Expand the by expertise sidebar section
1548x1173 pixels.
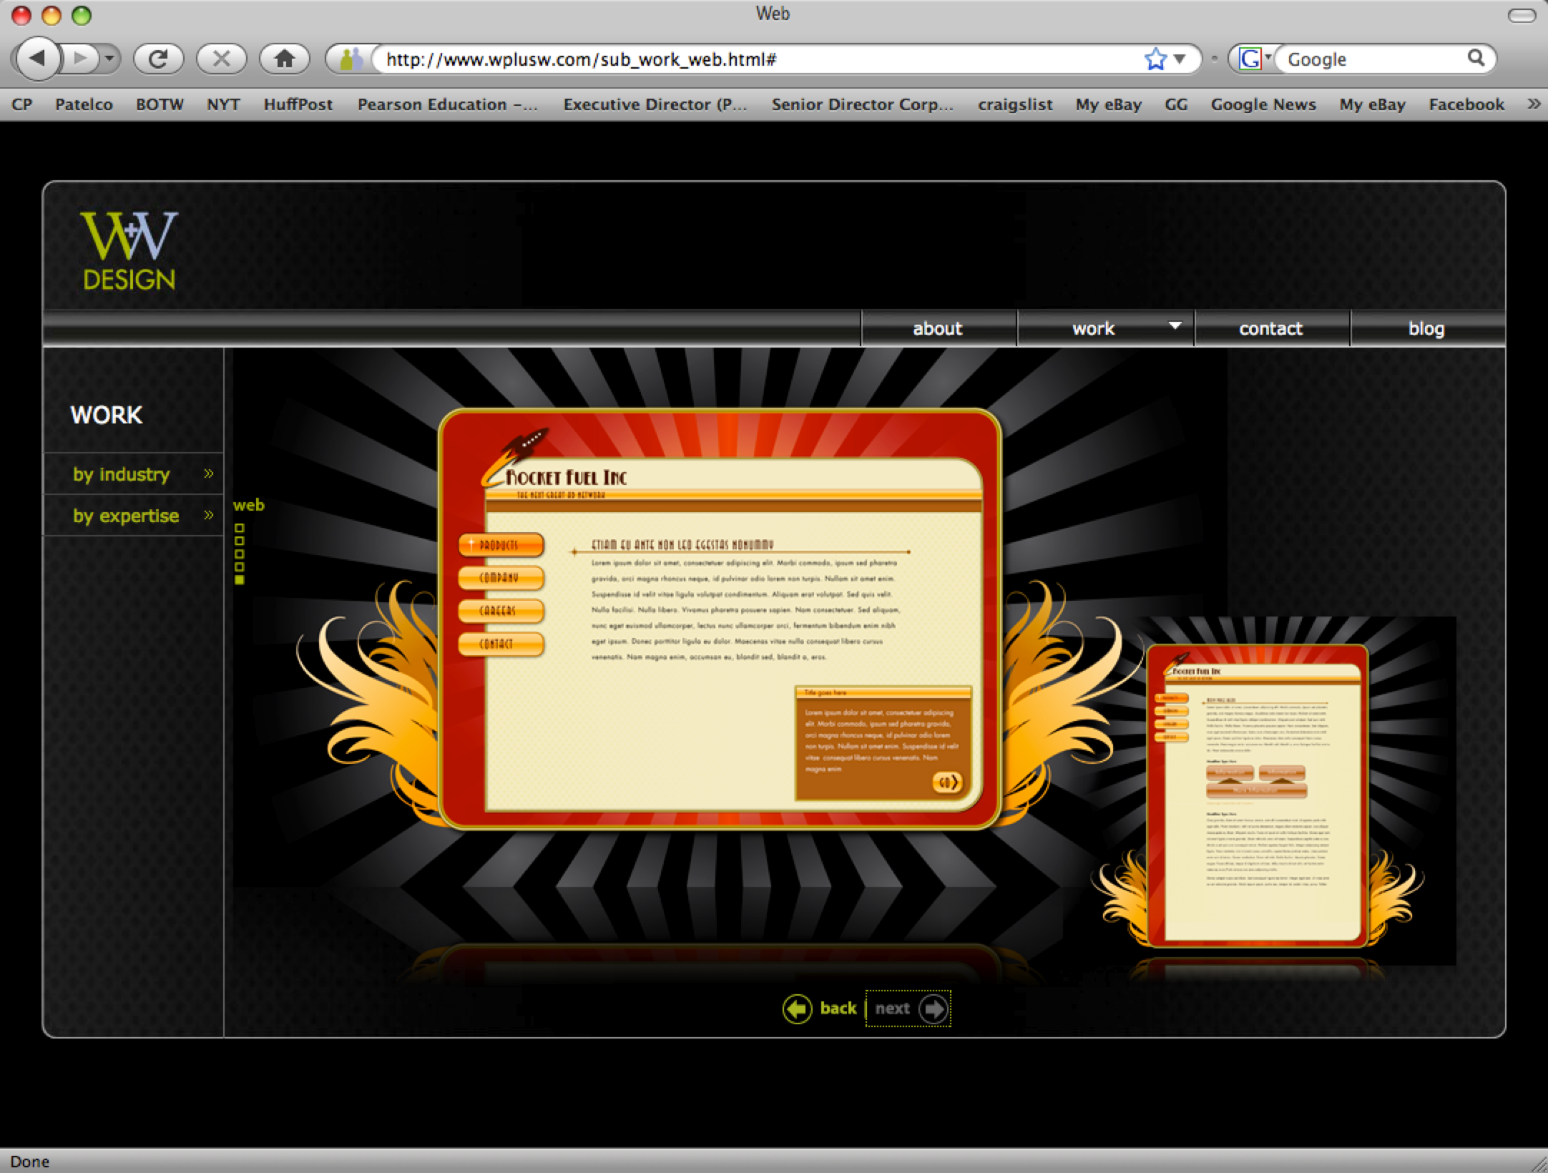point(134,516)
